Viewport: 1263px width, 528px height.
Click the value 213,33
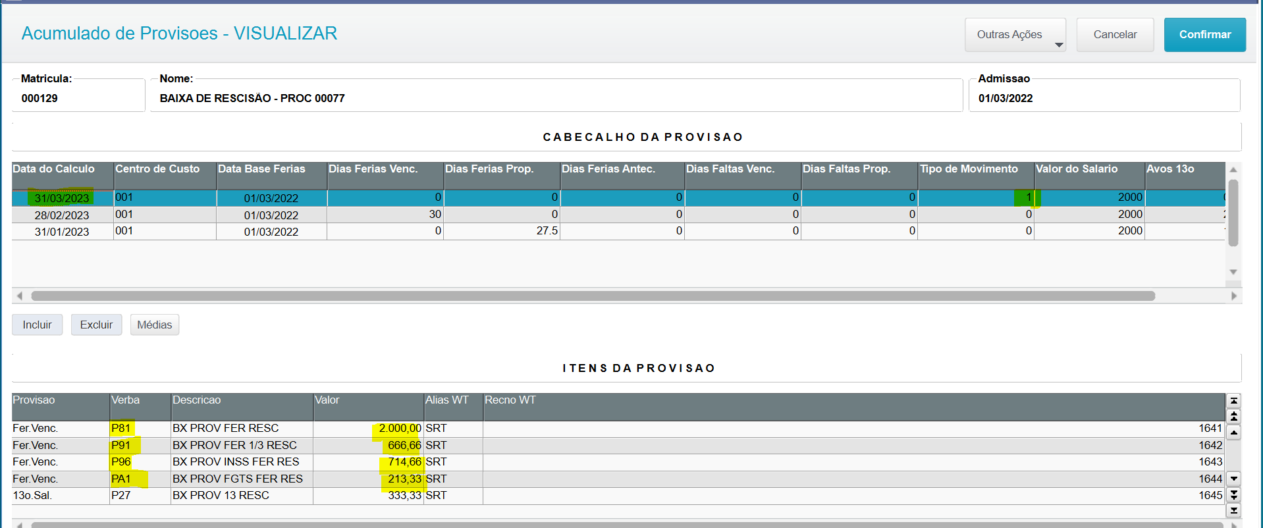369,479
